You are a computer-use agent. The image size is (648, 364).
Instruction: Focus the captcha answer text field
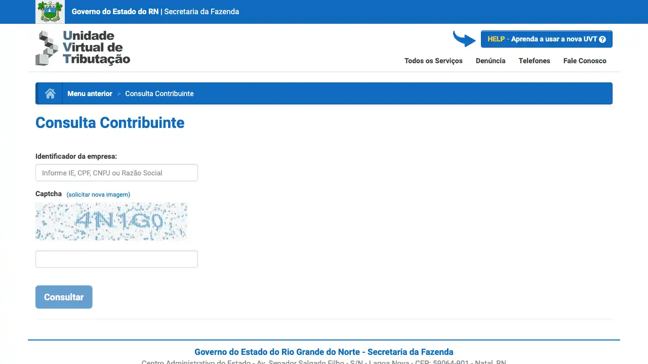pyautogui.click(x=116, y=259)
